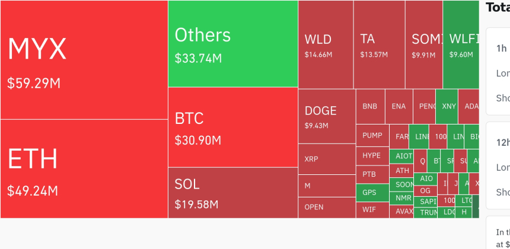Screen dimensions: 510x249
Task: Click the HYPE tile
Action: [x=372, y=155]
